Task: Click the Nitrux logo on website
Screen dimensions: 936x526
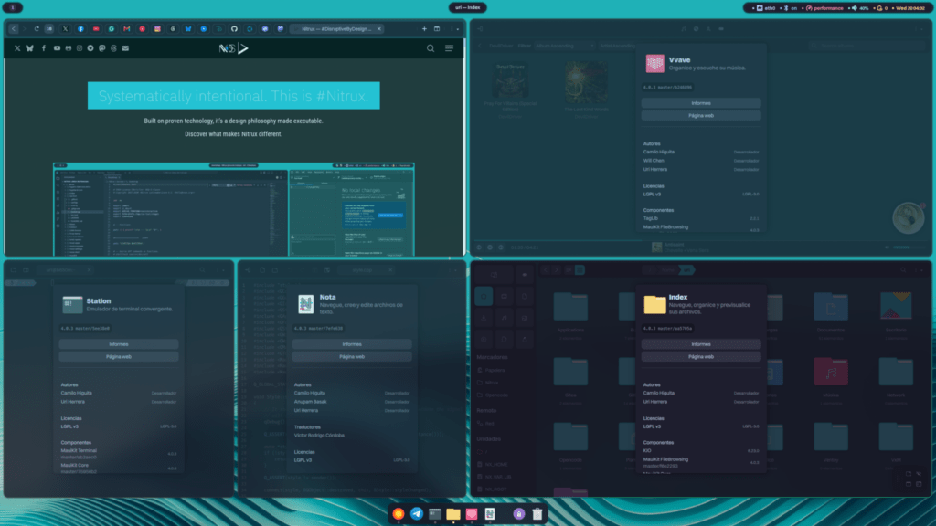Action: click(233, 48)
